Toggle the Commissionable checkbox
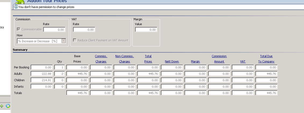 point(19,29)
